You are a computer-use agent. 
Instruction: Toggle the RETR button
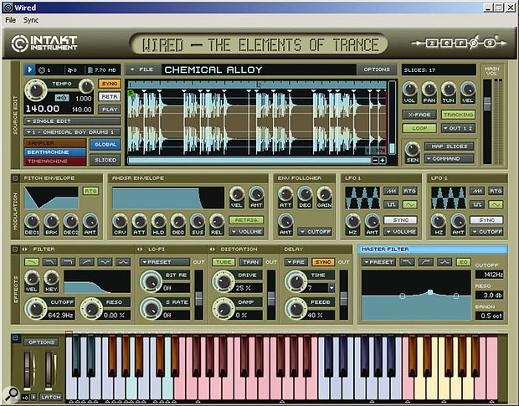(109, 96)
